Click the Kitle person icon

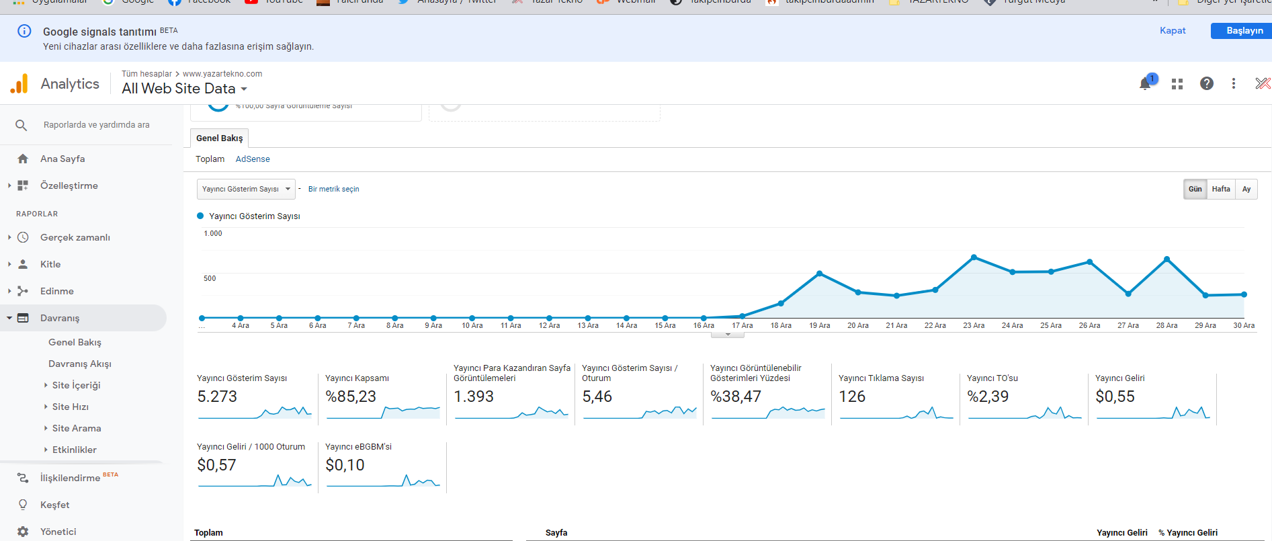click(x=23, y=264)
